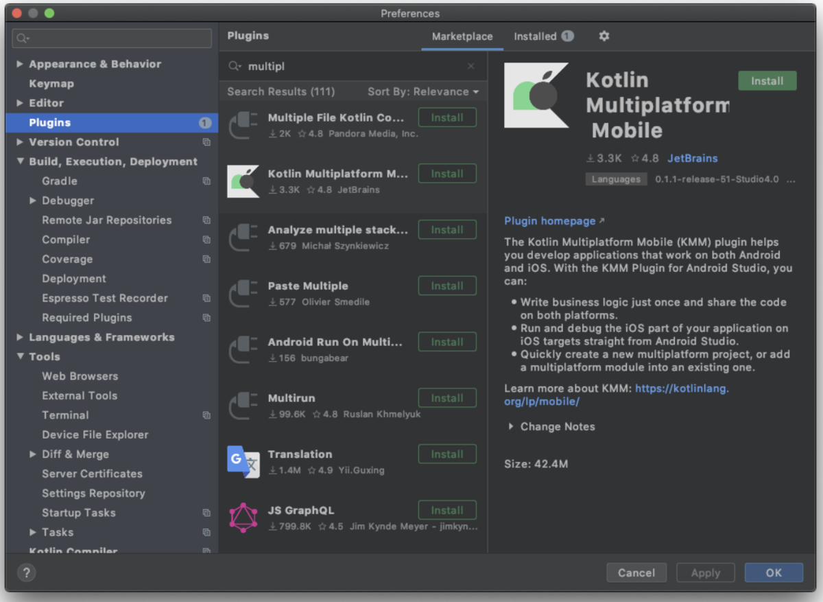Click the project-level icon beside Version Control
The width and height of the screenshot is (823, 602).
click(x=206, y=142)
